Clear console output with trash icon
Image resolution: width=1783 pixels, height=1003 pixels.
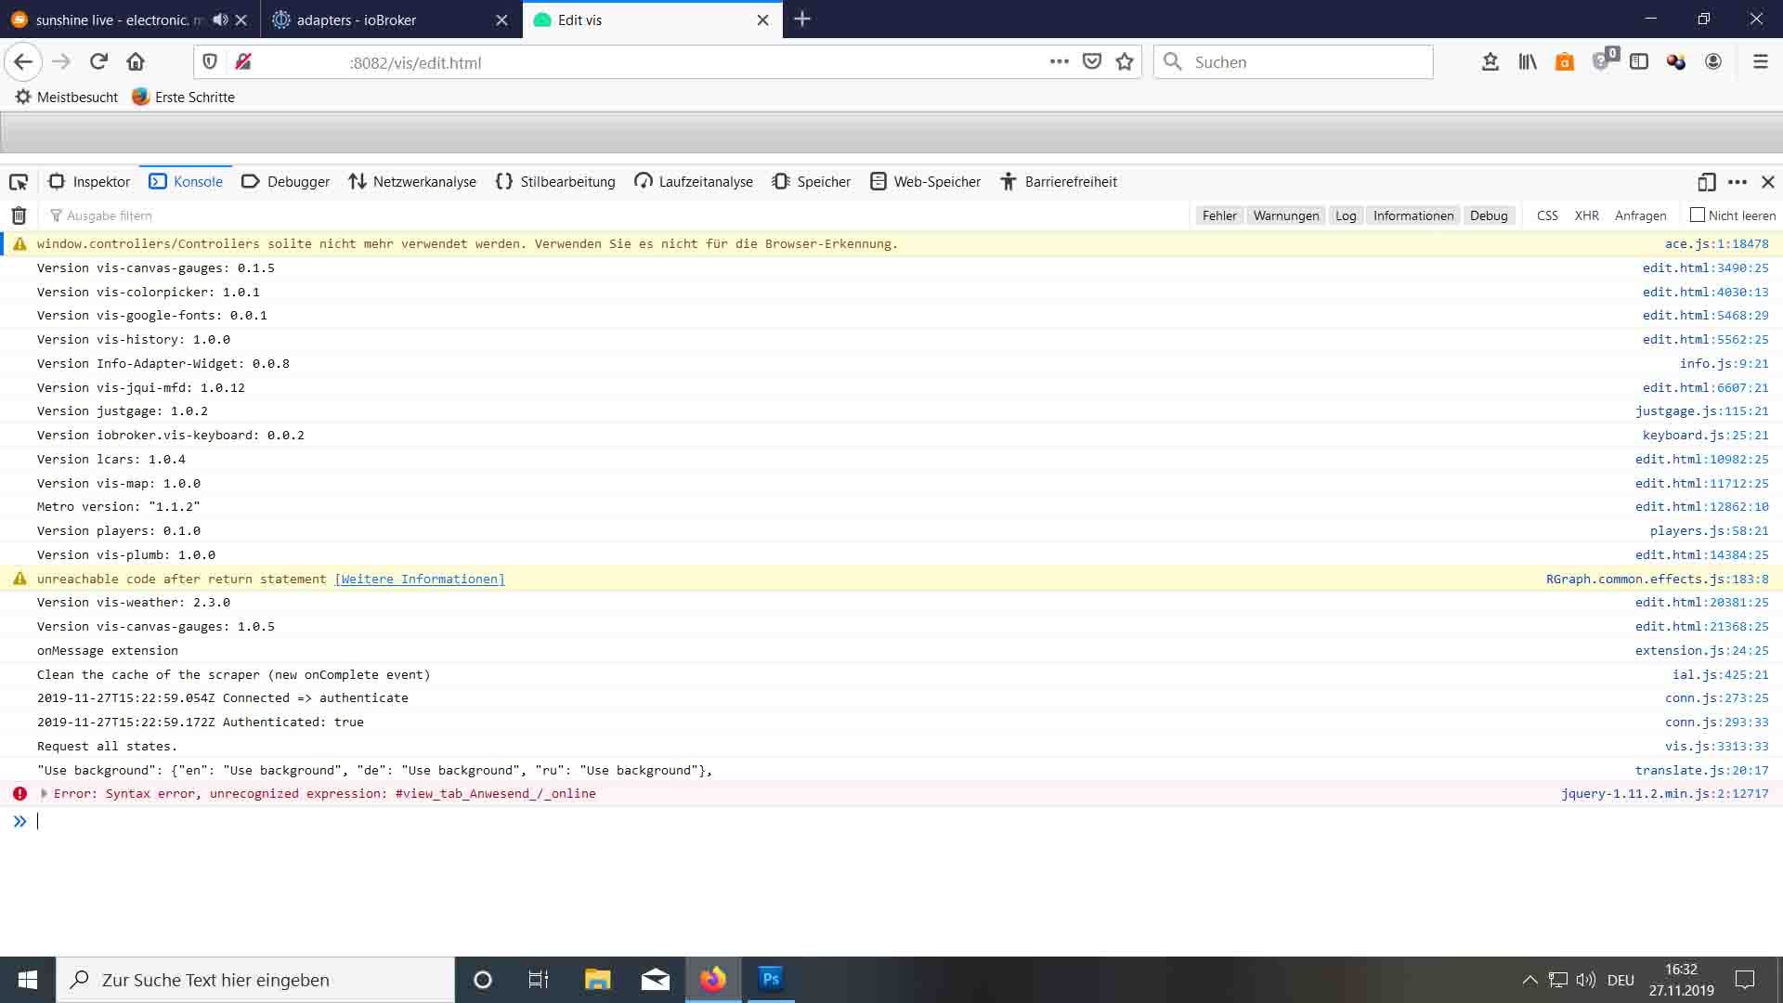pos(19,215)
